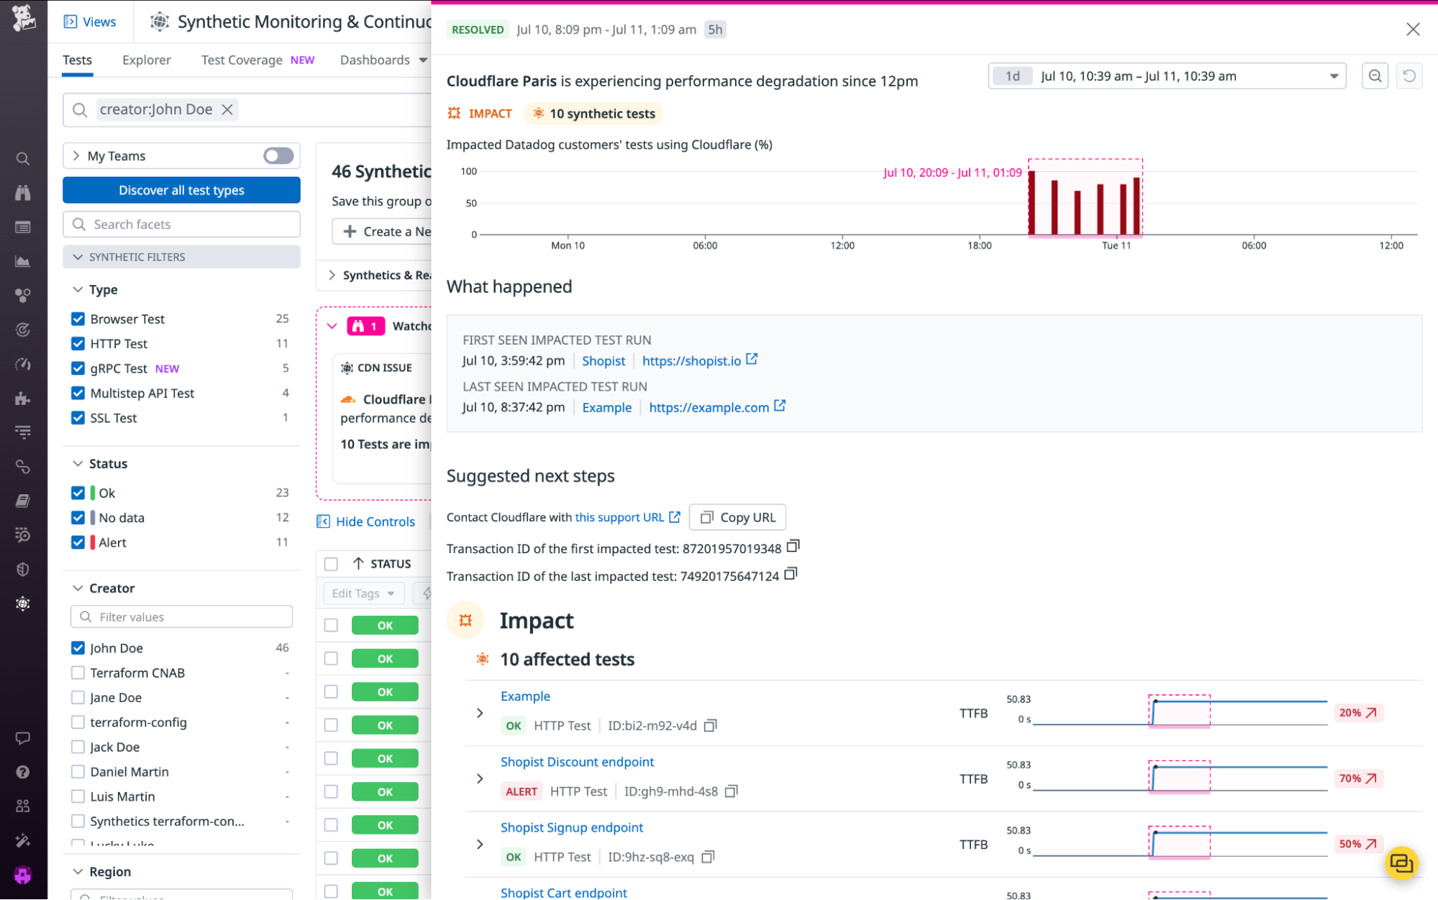Enable the My Teams toggle

tap(278, 155)
